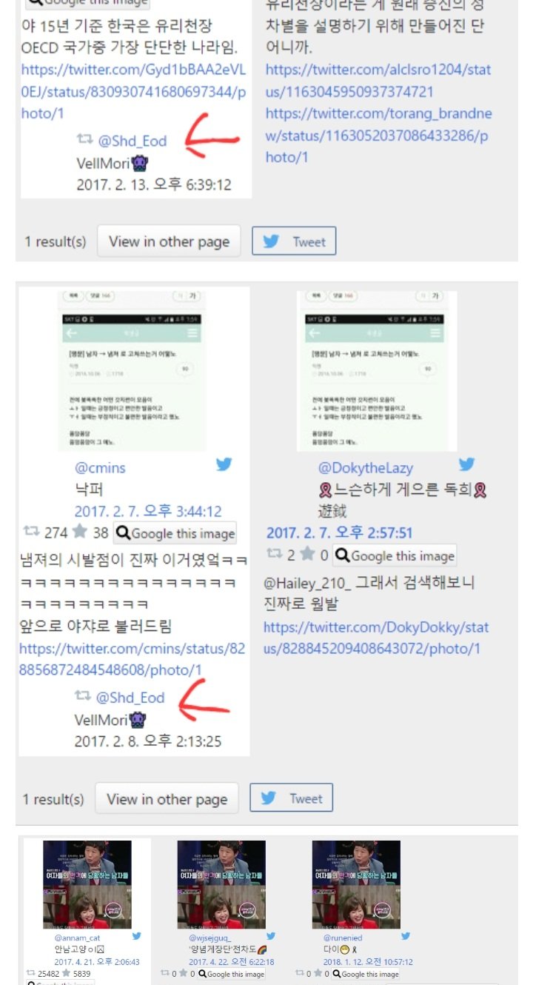Open the @annam_cat video thumbnail
The width and height of the screenshot is (533, 985).
coord(87,884)
